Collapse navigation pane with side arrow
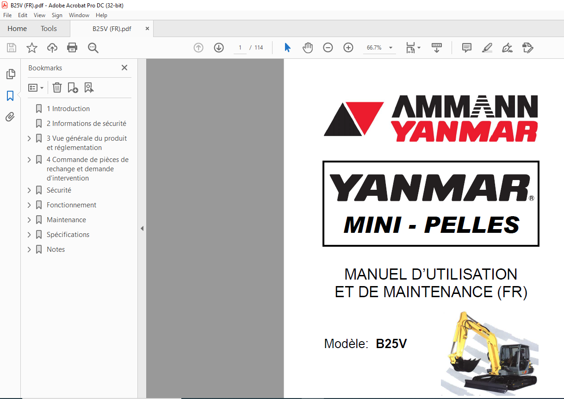This screenshot has height=399, width=564. (x=142, y=228)
